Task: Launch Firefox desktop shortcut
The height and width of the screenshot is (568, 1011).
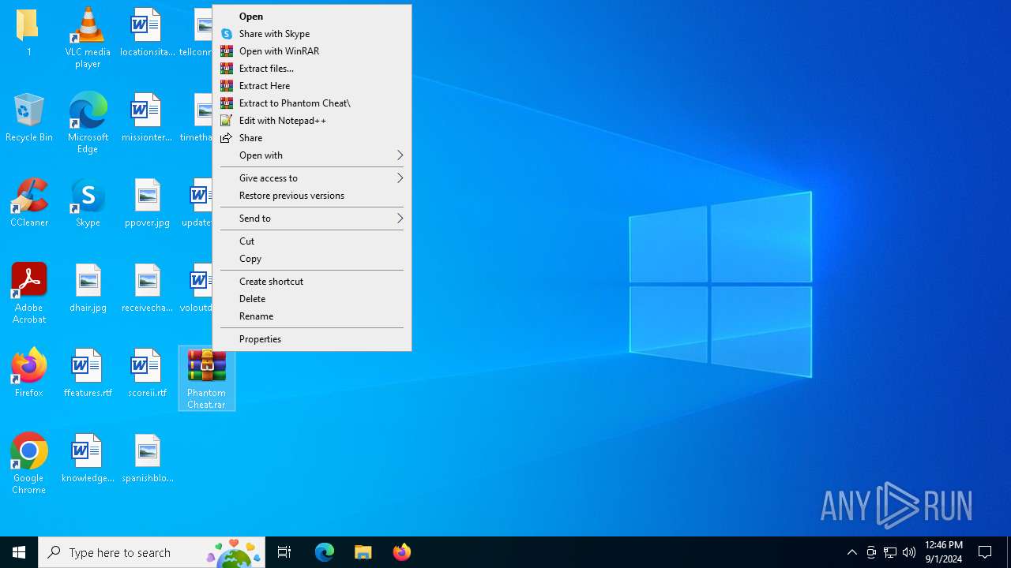Action: point(28,373)
